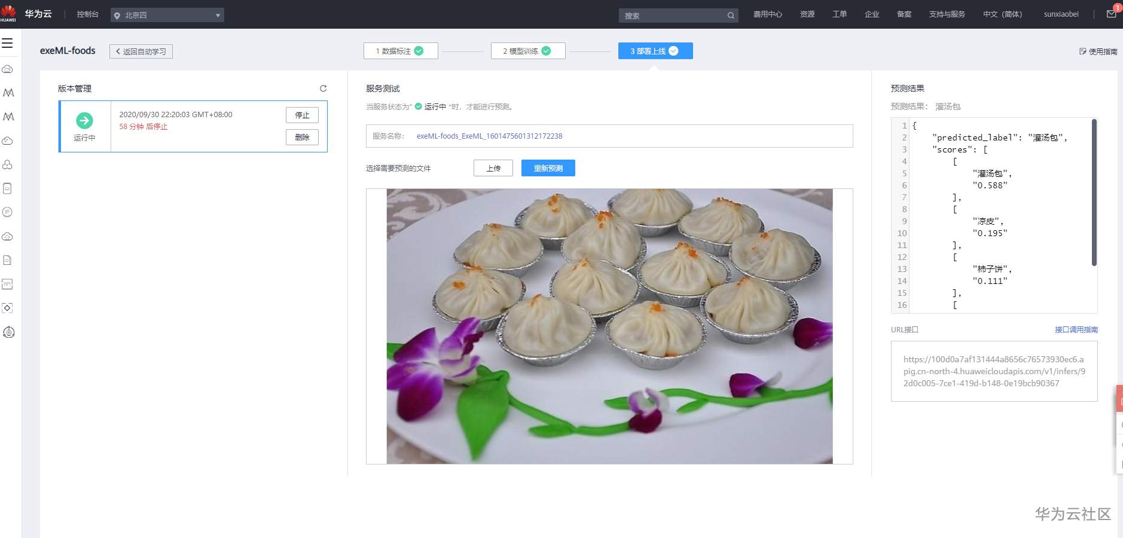This screenshot has height=538, width=1123.
Task: Open the 支持与服务 menu
Action: tap(947, 14)
